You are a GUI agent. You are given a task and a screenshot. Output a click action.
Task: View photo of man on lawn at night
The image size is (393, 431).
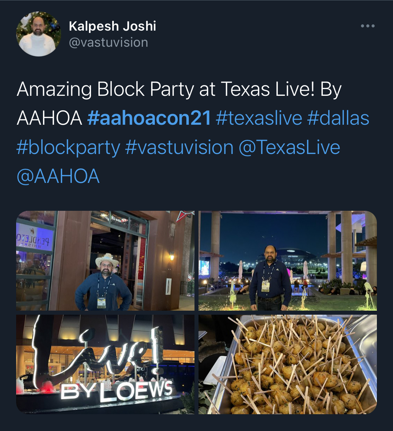click(288, 261)
